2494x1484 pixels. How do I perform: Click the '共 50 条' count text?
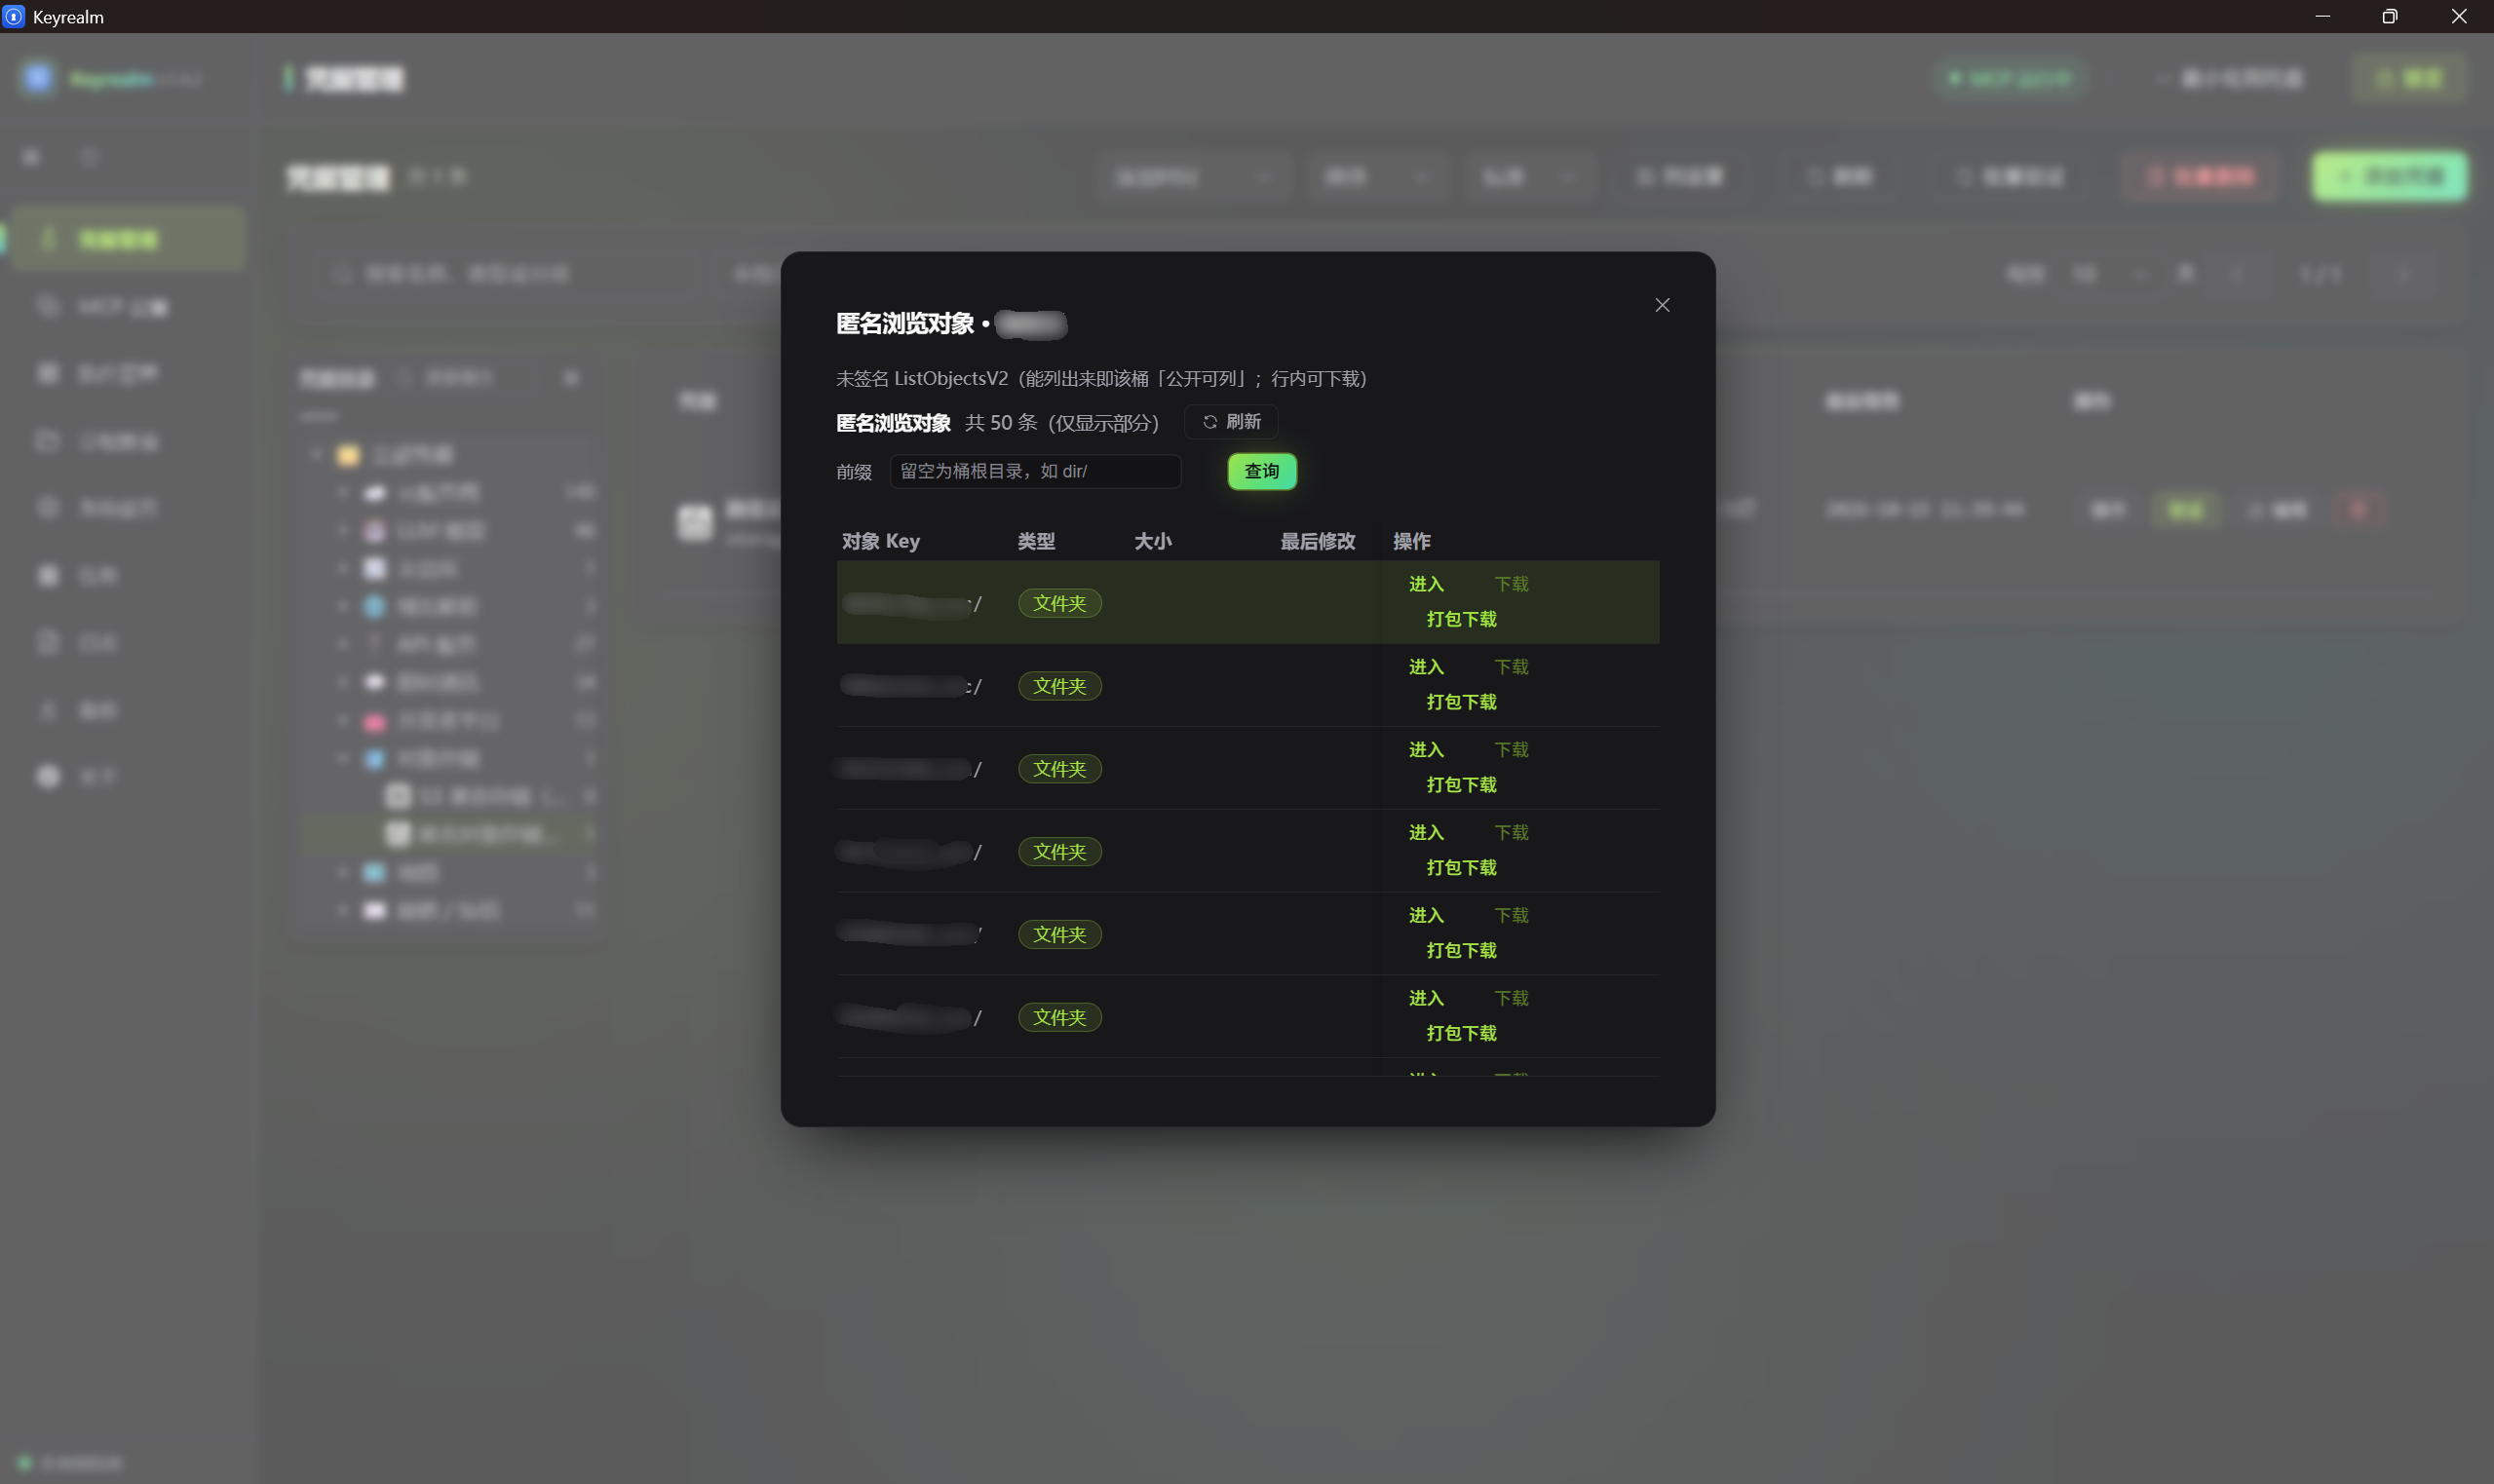pos(1001,423)
